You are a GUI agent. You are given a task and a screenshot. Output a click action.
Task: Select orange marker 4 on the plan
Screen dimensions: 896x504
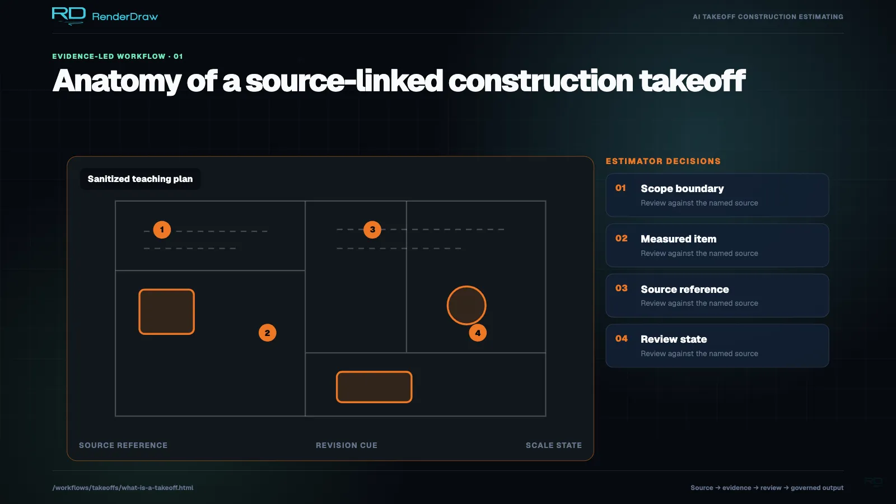point(478,333)
